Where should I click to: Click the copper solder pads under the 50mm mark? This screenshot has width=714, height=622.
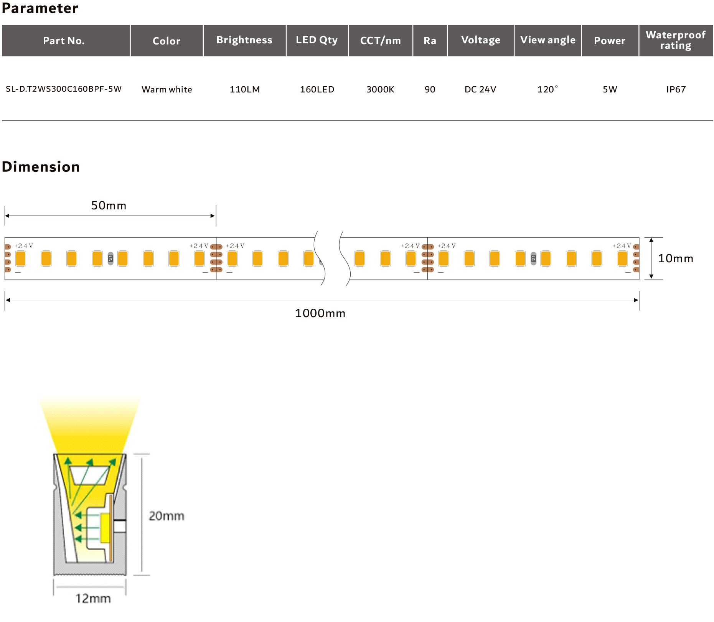216,258
